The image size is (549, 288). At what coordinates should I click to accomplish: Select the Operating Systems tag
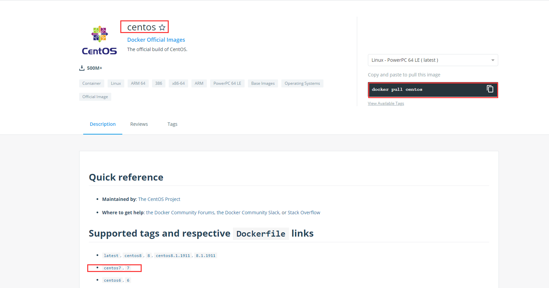click(x=302, y=83)
